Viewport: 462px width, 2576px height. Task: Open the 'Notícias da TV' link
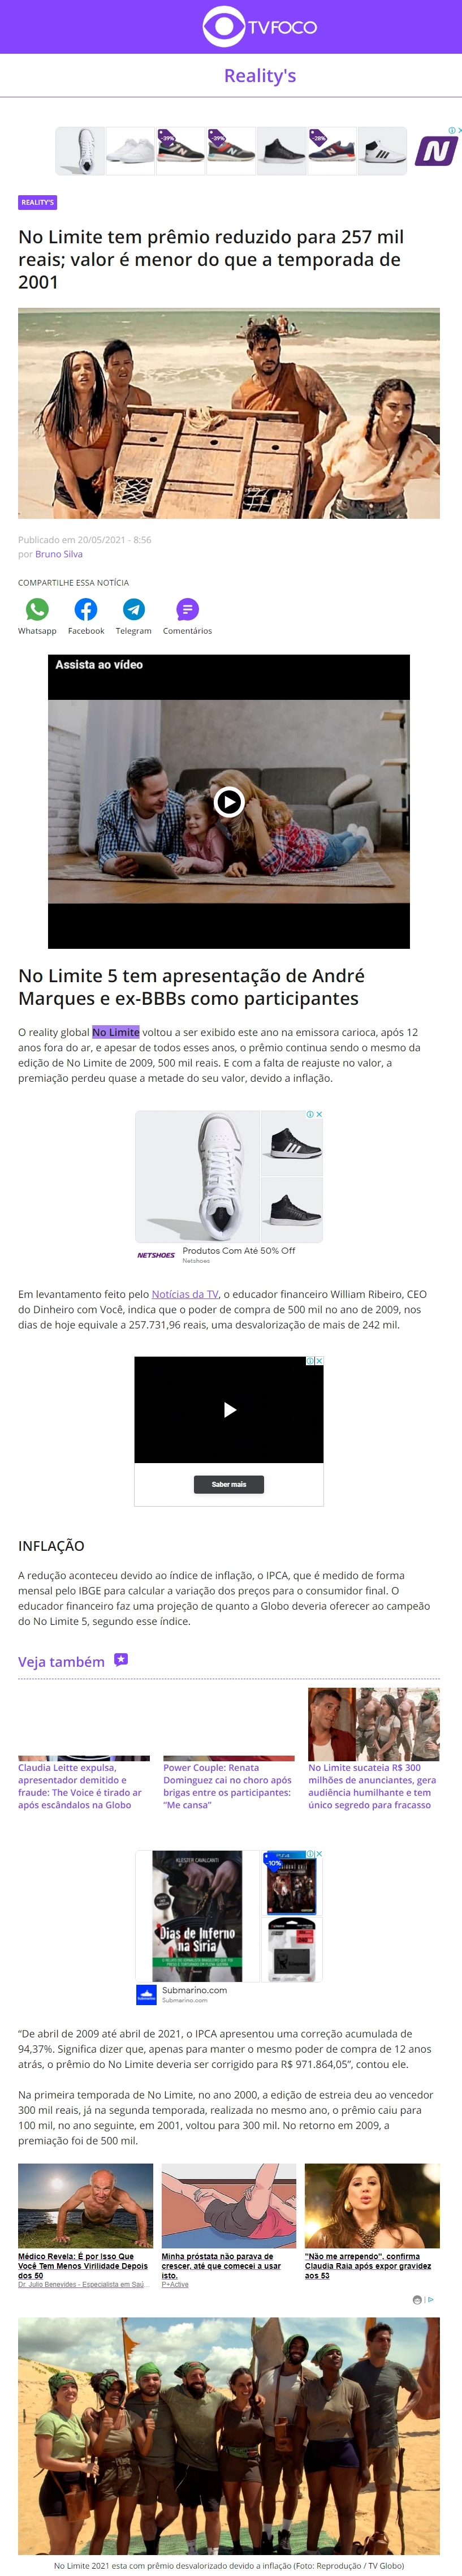(x=185, y=1294)
